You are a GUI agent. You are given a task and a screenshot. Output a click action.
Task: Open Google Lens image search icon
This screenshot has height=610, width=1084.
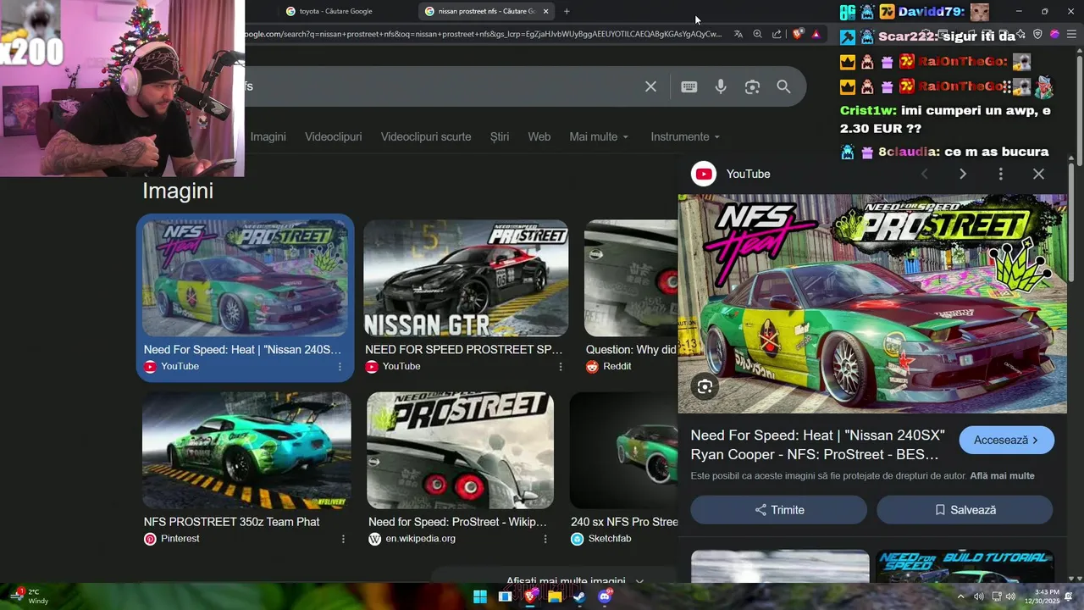(x=752, y=86)
